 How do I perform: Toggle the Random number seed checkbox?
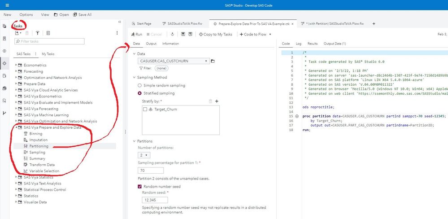tap(139, 186)
